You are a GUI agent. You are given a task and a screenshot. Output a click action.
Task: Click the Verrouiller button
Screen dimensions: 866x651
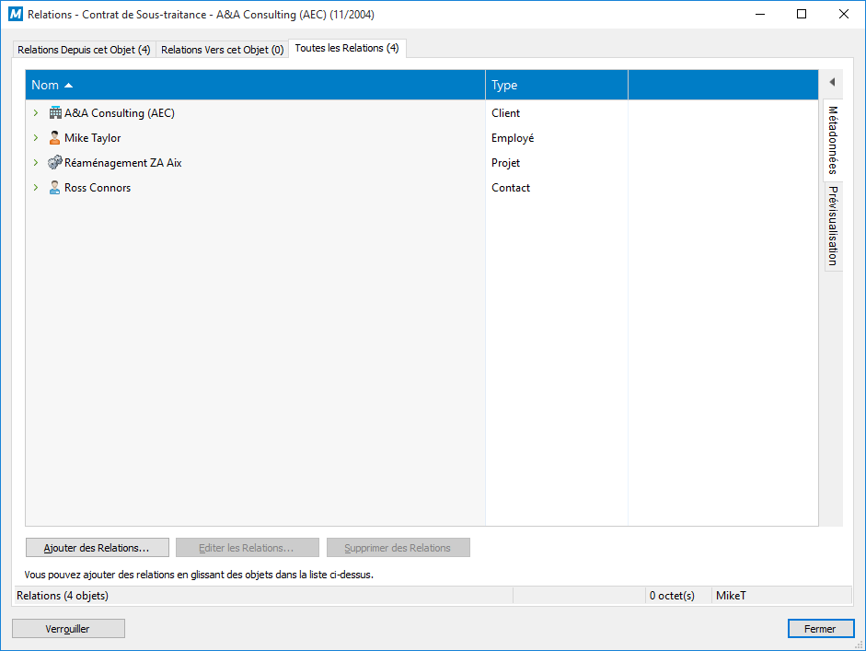coord(68,629)
